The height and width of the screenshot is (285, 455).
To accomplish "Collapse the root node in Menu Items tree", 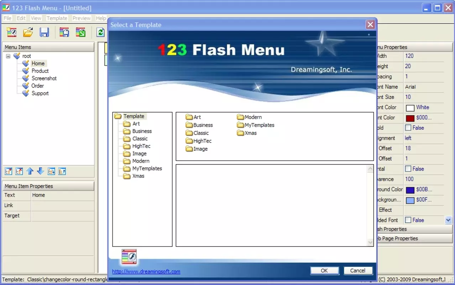I will pyautogui.click(x=8, y=56).
